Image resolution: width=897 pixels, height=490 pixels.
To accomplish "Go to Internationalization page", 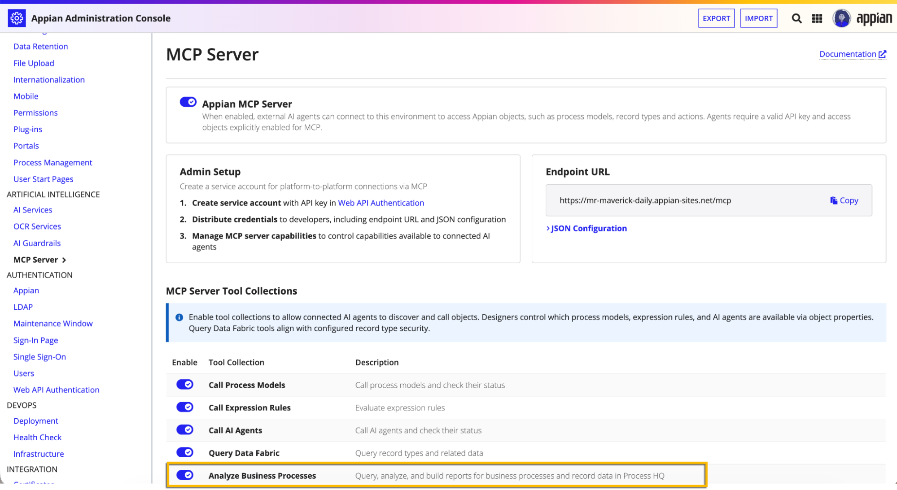I will tap(49, 80).
